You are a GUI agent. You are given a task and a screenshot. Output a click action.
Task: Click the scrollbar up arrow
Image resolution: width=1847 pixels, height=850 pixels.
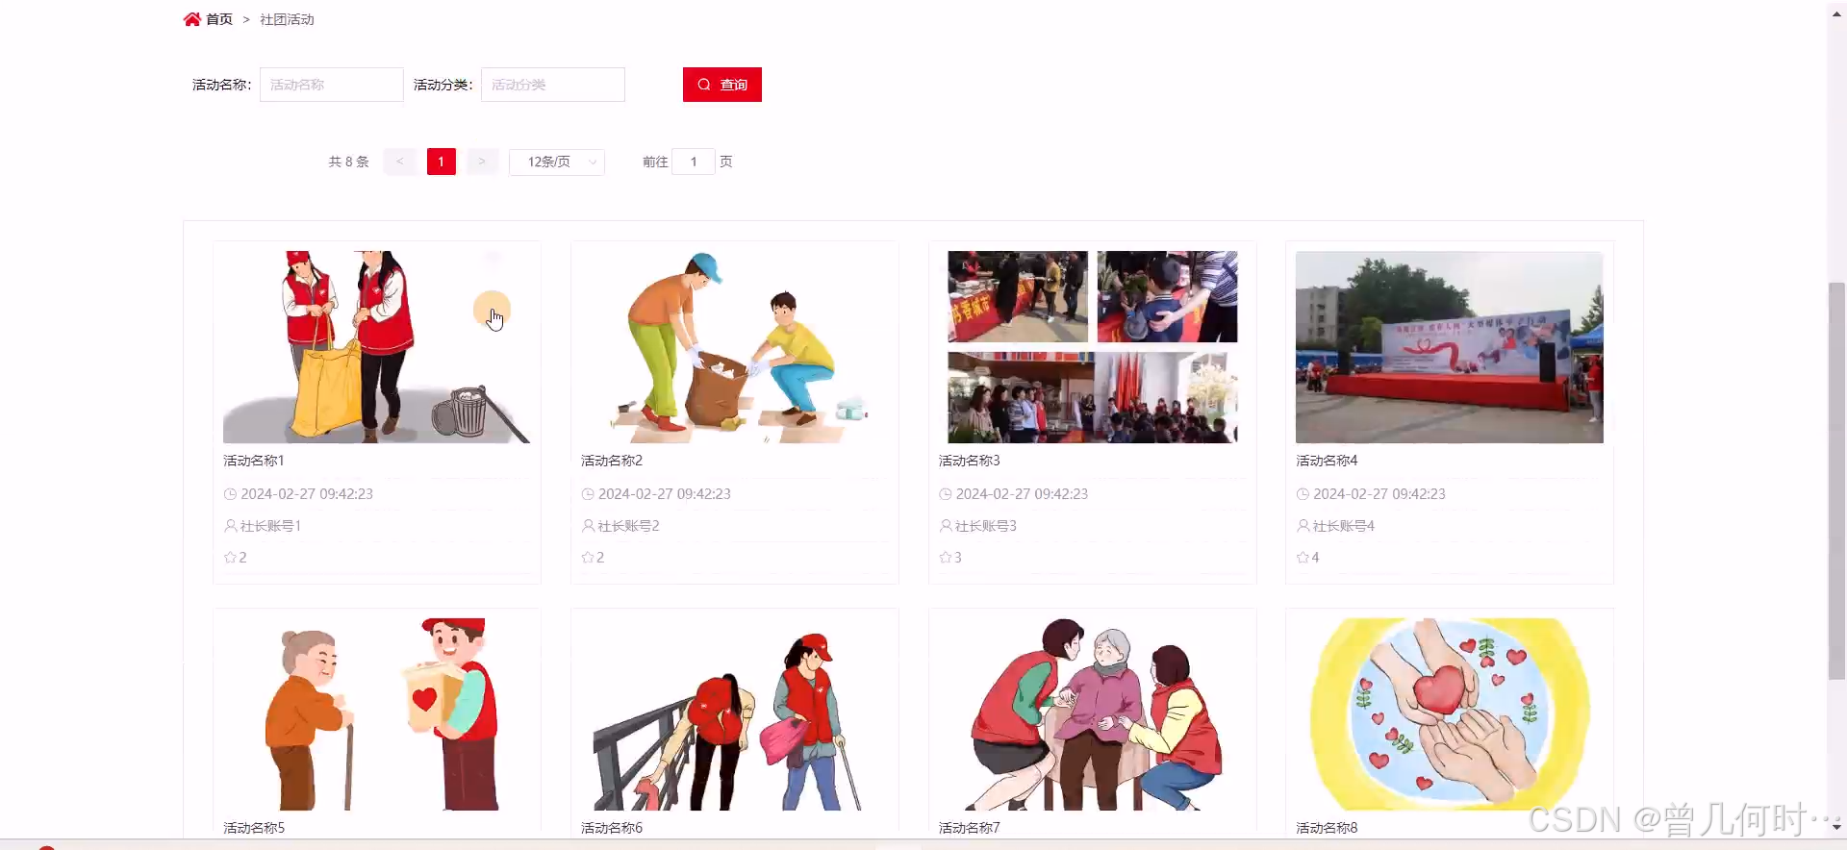click(1836, 13)
